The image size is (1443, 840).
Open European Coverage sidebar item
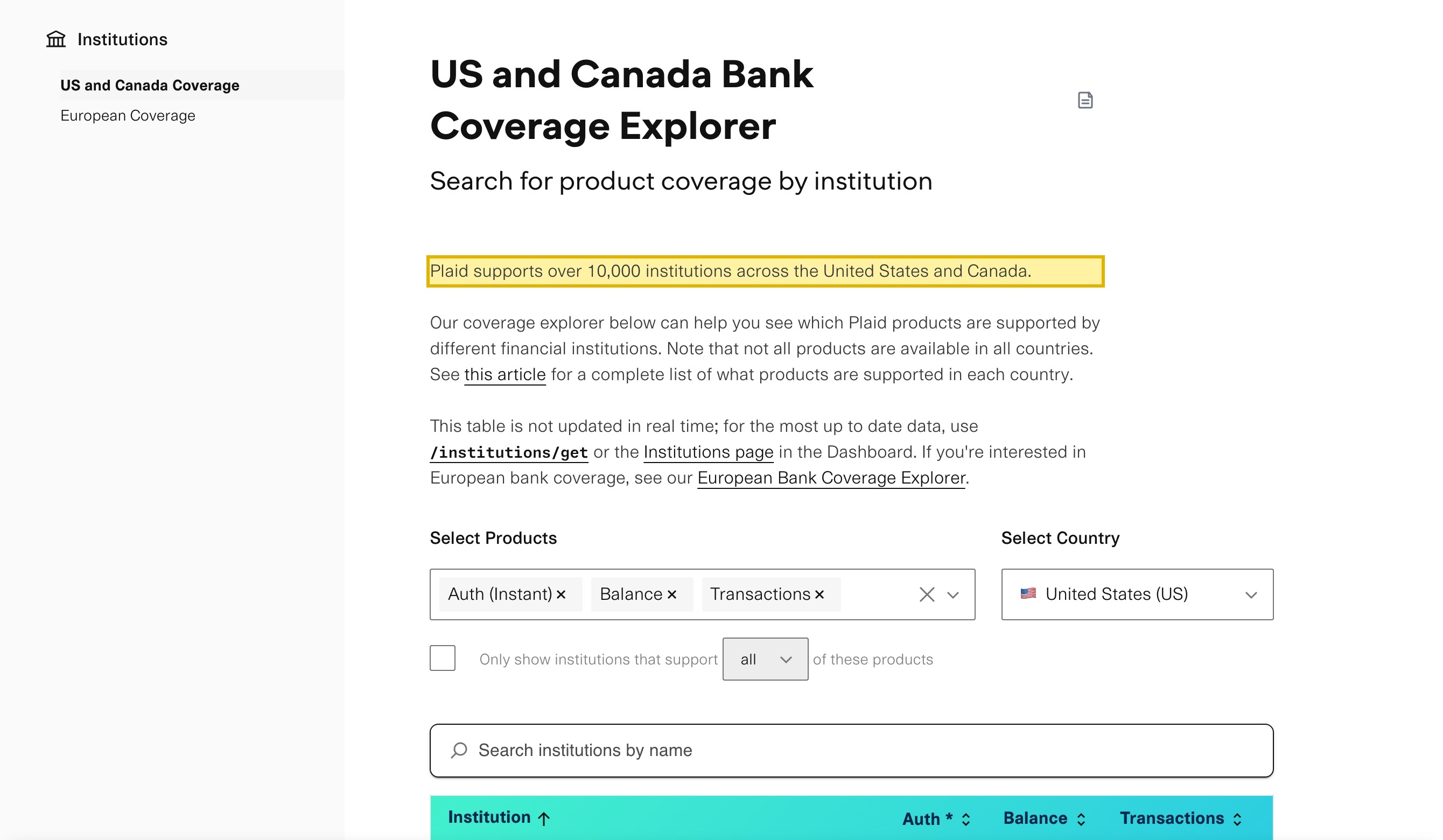pos(128,116)
